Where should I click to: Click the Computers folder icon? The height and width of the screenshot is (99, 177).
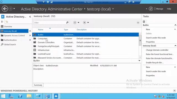click(35, 38)
